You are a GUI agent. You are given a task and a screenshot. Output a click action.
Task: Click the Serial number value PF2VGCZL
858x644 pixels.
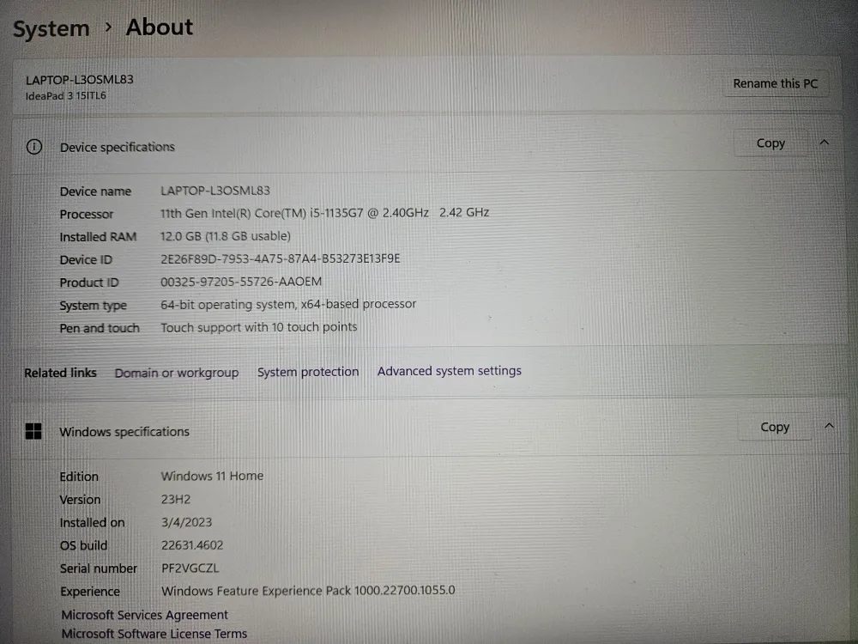(x=191, y=568)
